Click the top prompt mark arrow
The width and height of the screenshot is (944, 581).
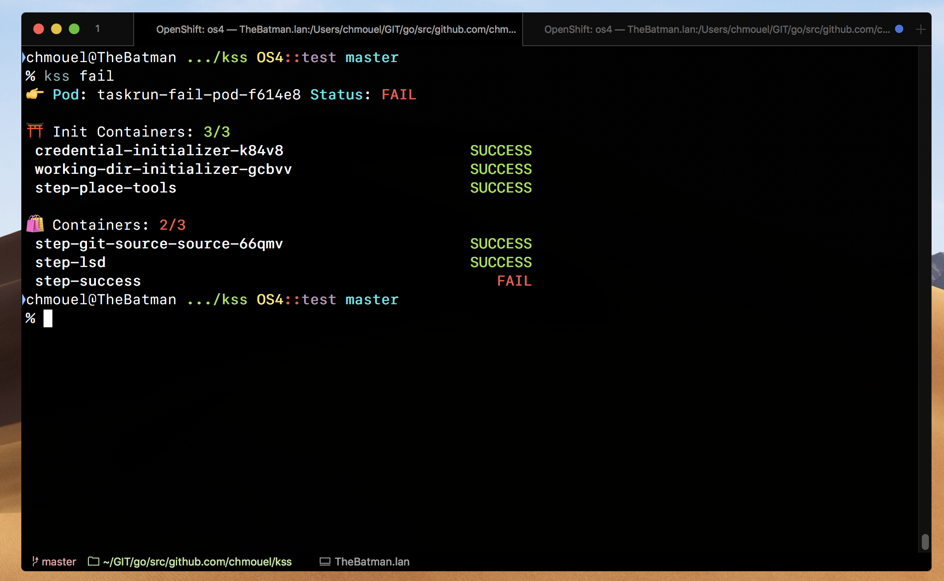(24, 58)
